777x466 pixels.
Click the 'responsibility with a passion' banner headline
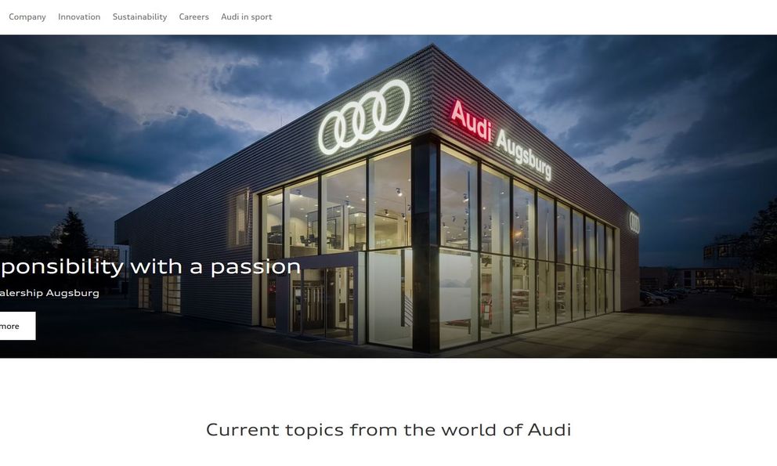150,267
